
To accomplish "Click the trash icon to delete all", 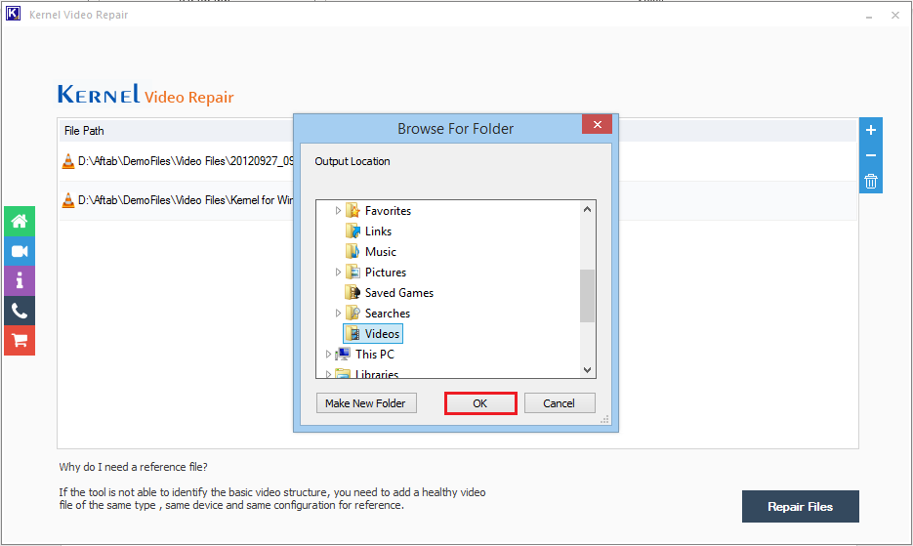I will pos(871,182).
